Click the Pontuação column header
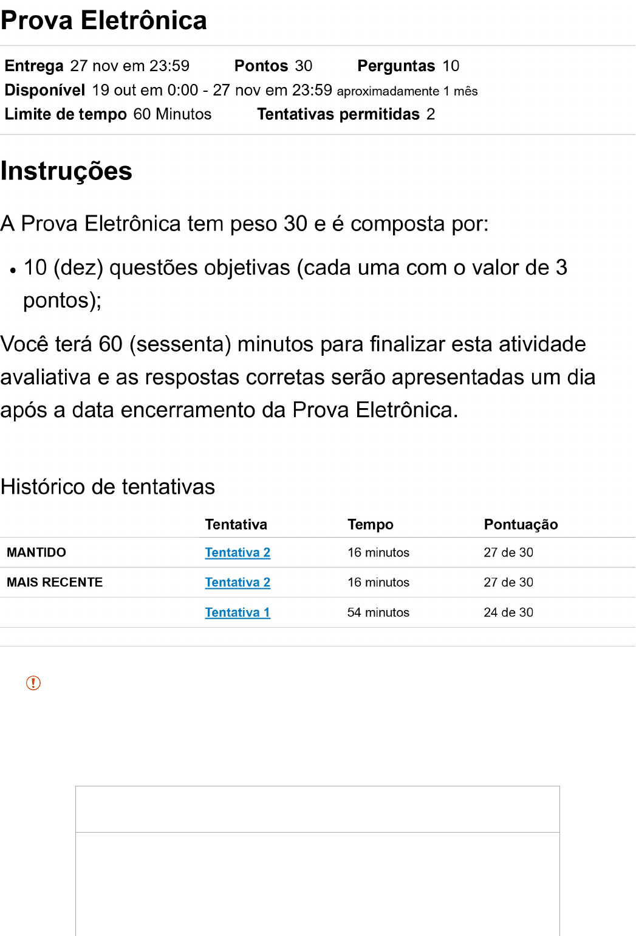 [521, 524]
